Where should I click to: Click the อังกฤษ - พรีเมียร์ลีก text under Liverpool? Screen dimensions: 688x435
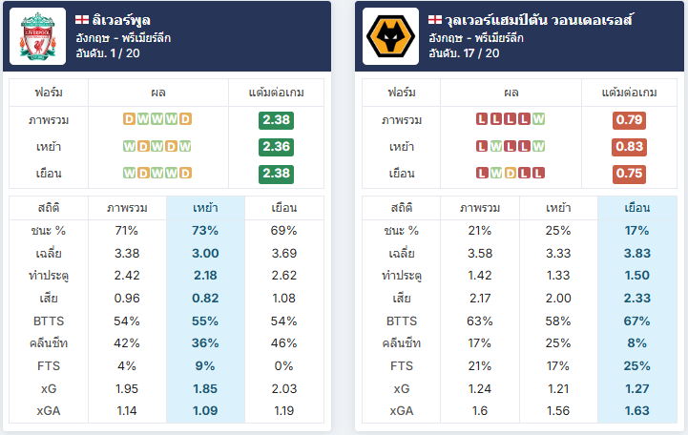tap(123, 38)
